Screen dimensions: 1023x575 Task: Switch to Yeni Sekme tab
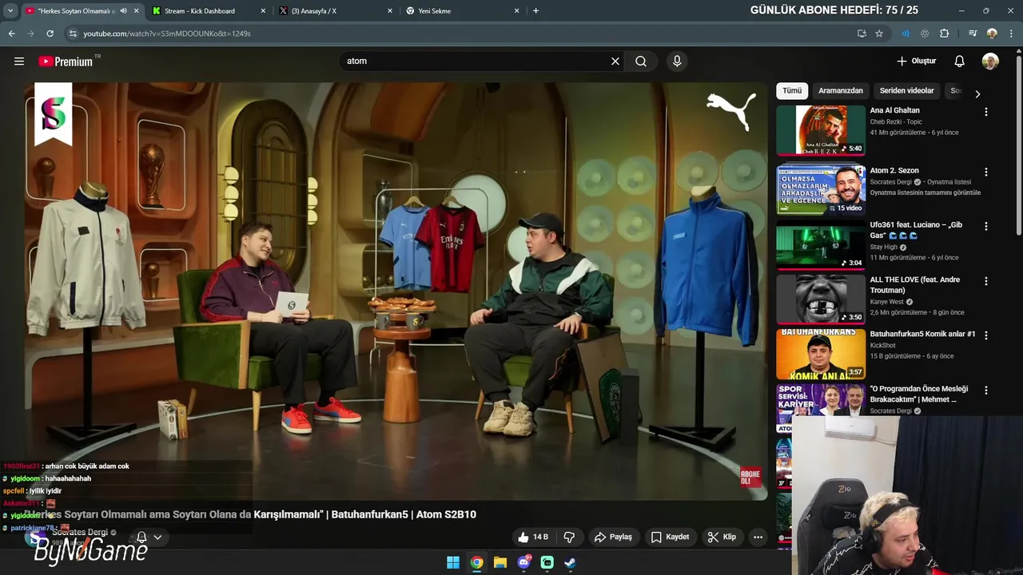(x=462, y=11)
